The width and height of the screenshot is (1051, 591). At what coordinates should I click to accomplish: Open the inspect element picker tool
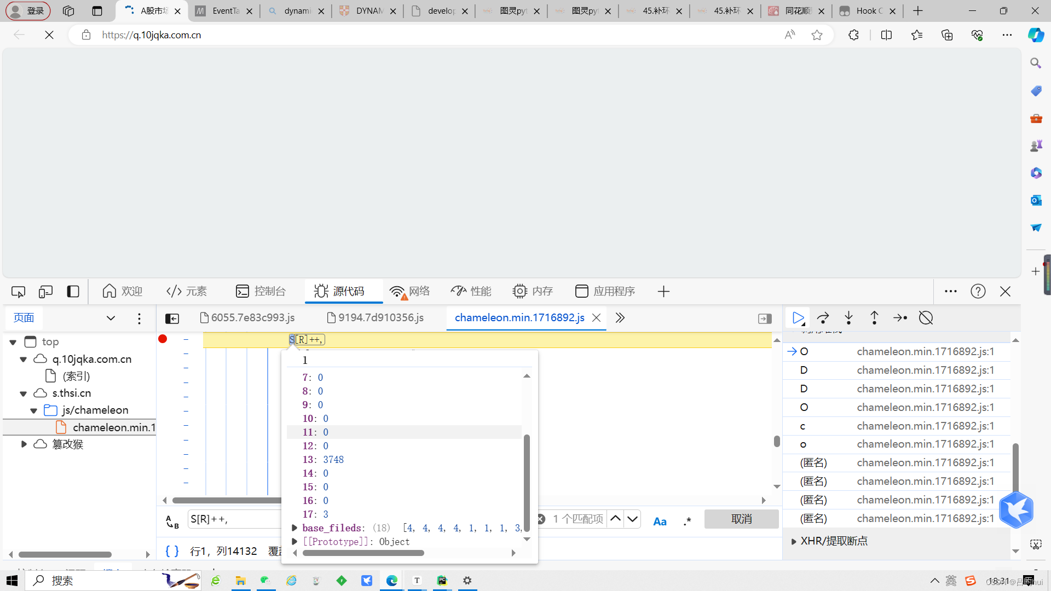coord(18,292)
